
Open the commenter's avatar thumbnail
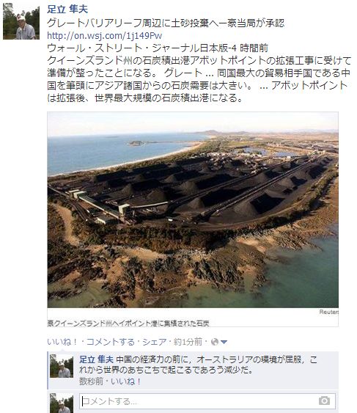pos(62,366)
